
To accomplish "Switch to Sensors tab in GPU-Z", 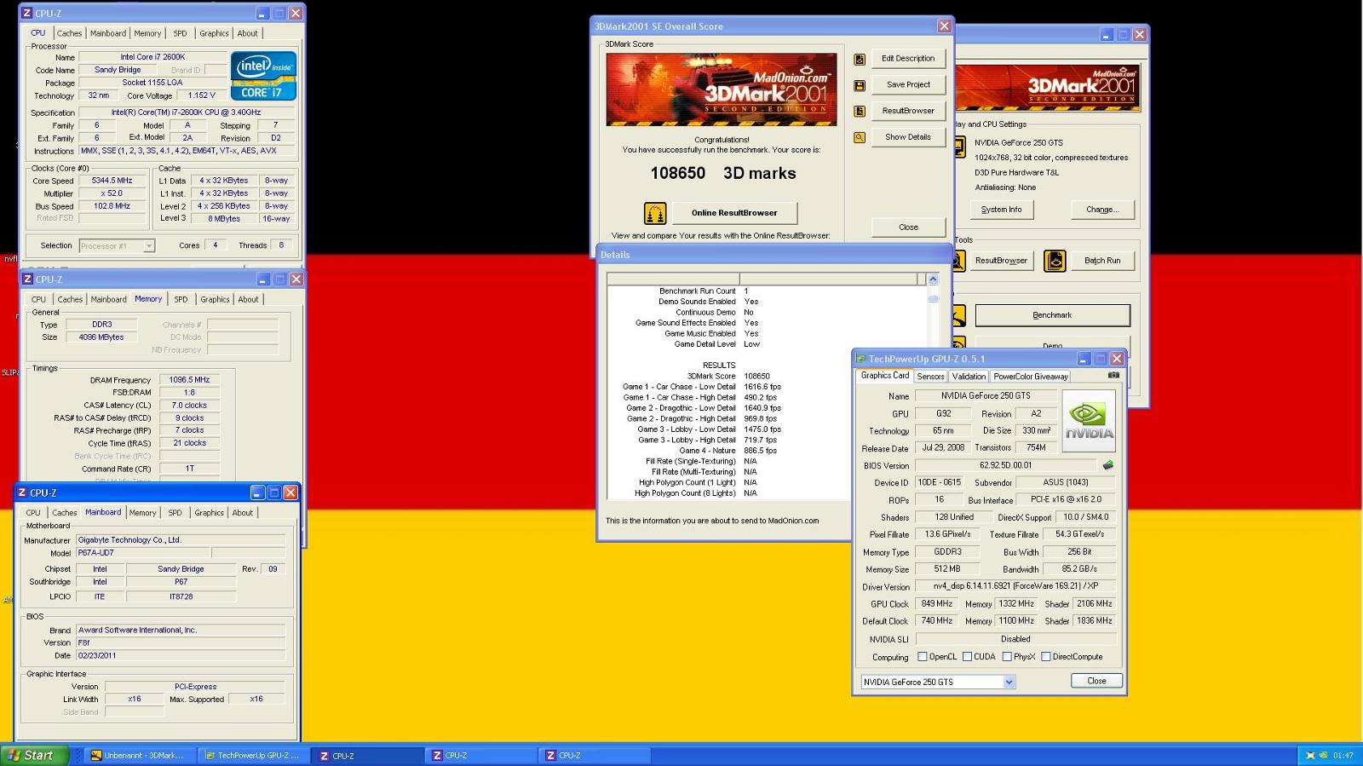I will pyautogui.click(x=930, y=377).
